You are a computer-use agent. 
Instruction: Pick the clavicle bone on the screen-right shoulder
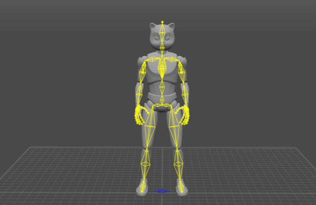coord(172,59)
